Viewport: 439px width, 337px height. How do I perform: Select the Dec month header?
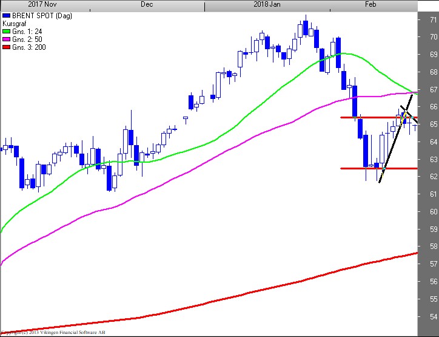point(146,4)
